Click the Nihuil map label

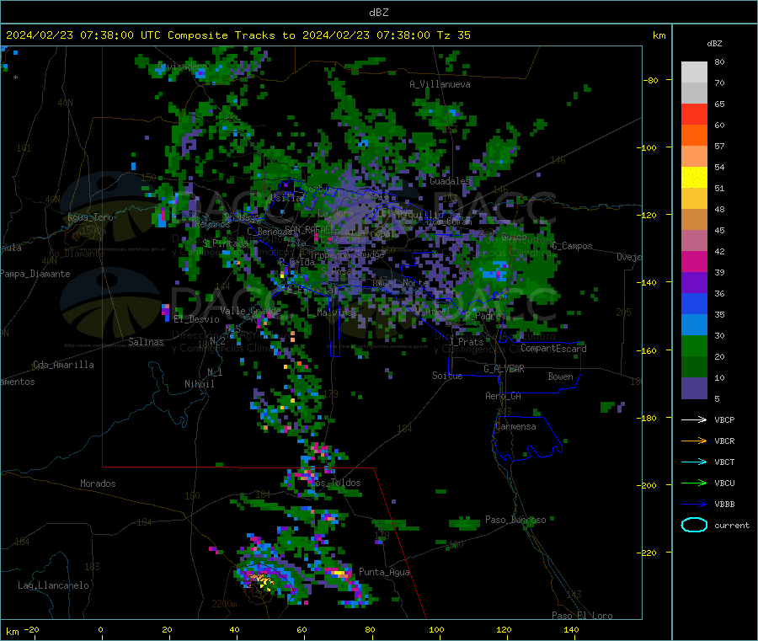200,384
